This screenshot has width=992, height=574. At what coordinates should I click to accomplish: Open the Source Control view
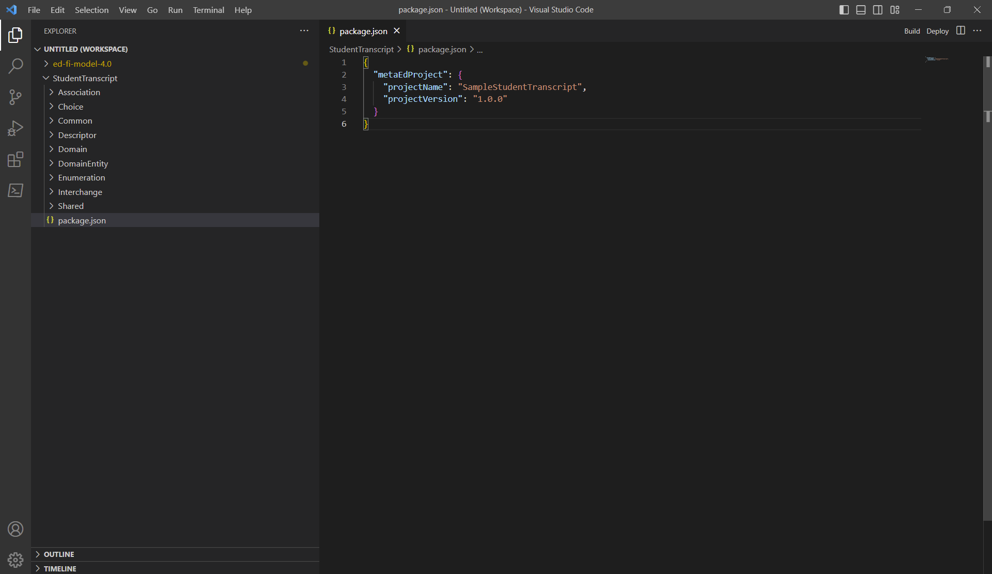[16, 97]
